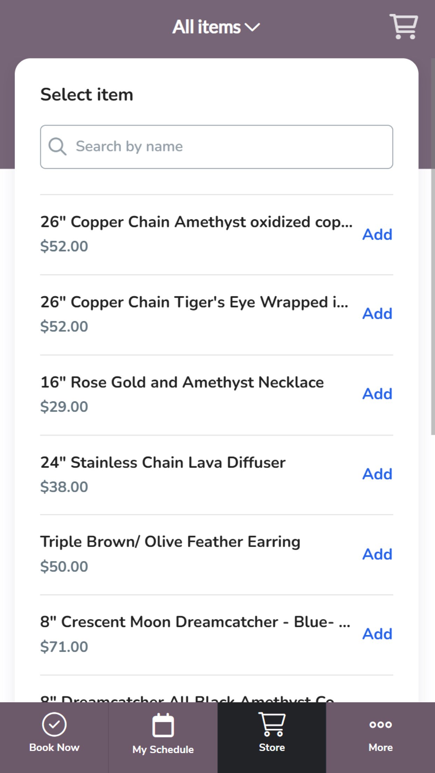The height and width of the screenshot is (773, 435).
Task: Add the 26" Copper Chain Tiger's Eye item
Action: click(x=377, y=314)
